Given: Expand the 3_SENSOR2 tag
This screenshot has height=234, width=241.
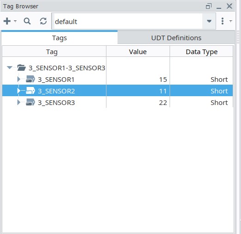Looking at the screenshot, I should (x=19, y=91).
